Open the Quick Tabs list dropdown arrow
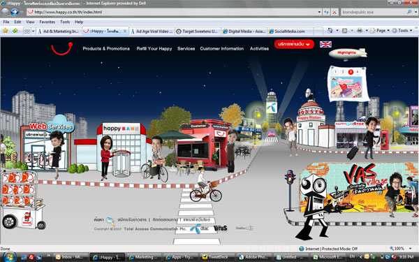The height and width of the screenshot is (262, 419). click(x=33, y=31)
